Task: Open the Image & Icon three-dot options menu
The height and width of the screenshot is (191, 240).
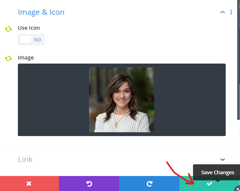Action: (x=231, y=12)
